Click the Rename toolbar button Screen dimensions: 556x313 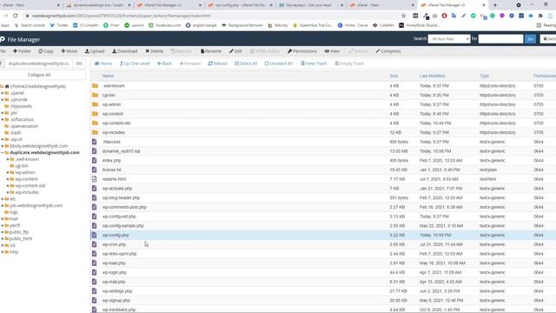coord(211,51)
